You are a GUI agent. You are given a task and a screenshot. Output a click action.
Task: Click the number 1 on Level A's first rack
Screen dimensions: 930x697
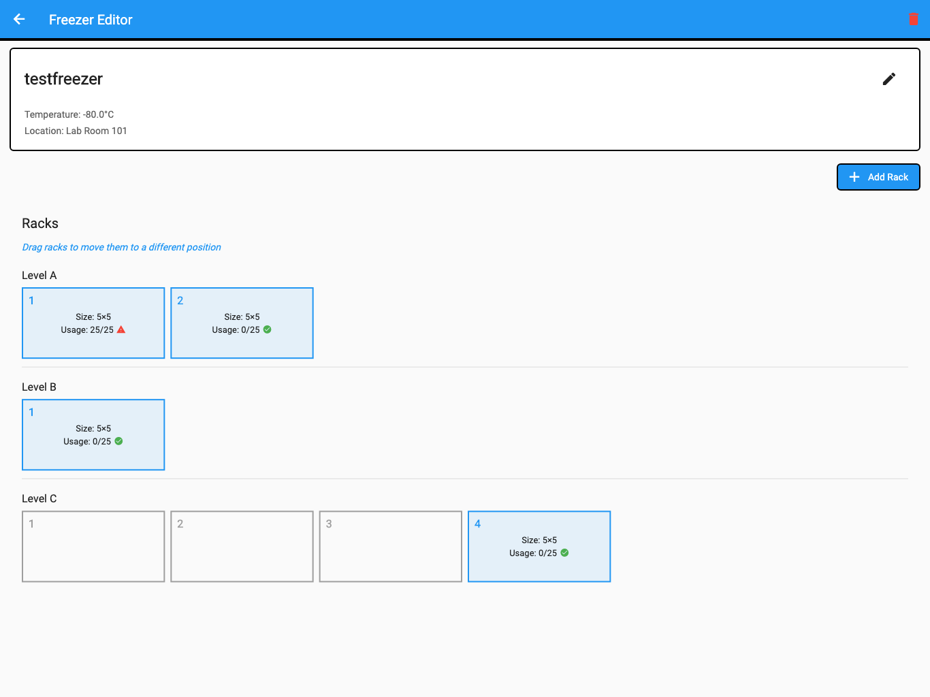31,301
